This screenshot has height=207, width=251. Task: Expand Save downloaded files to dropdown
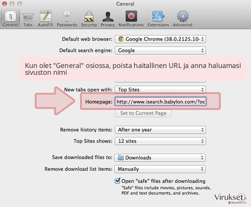pyautogui.click(x=160, y=158)
